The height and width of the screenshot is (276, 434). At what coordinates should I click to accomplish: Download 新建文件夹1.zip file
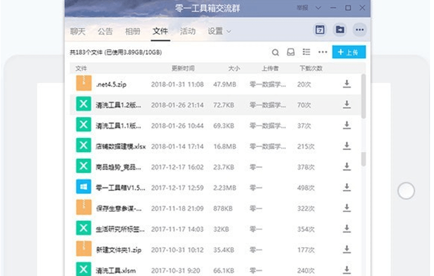(x=347, y=250)
